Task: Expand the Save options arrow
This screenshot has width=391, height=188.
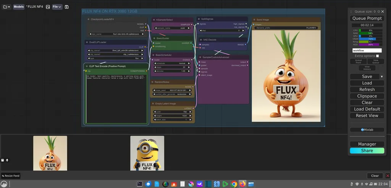Action: 381,76
